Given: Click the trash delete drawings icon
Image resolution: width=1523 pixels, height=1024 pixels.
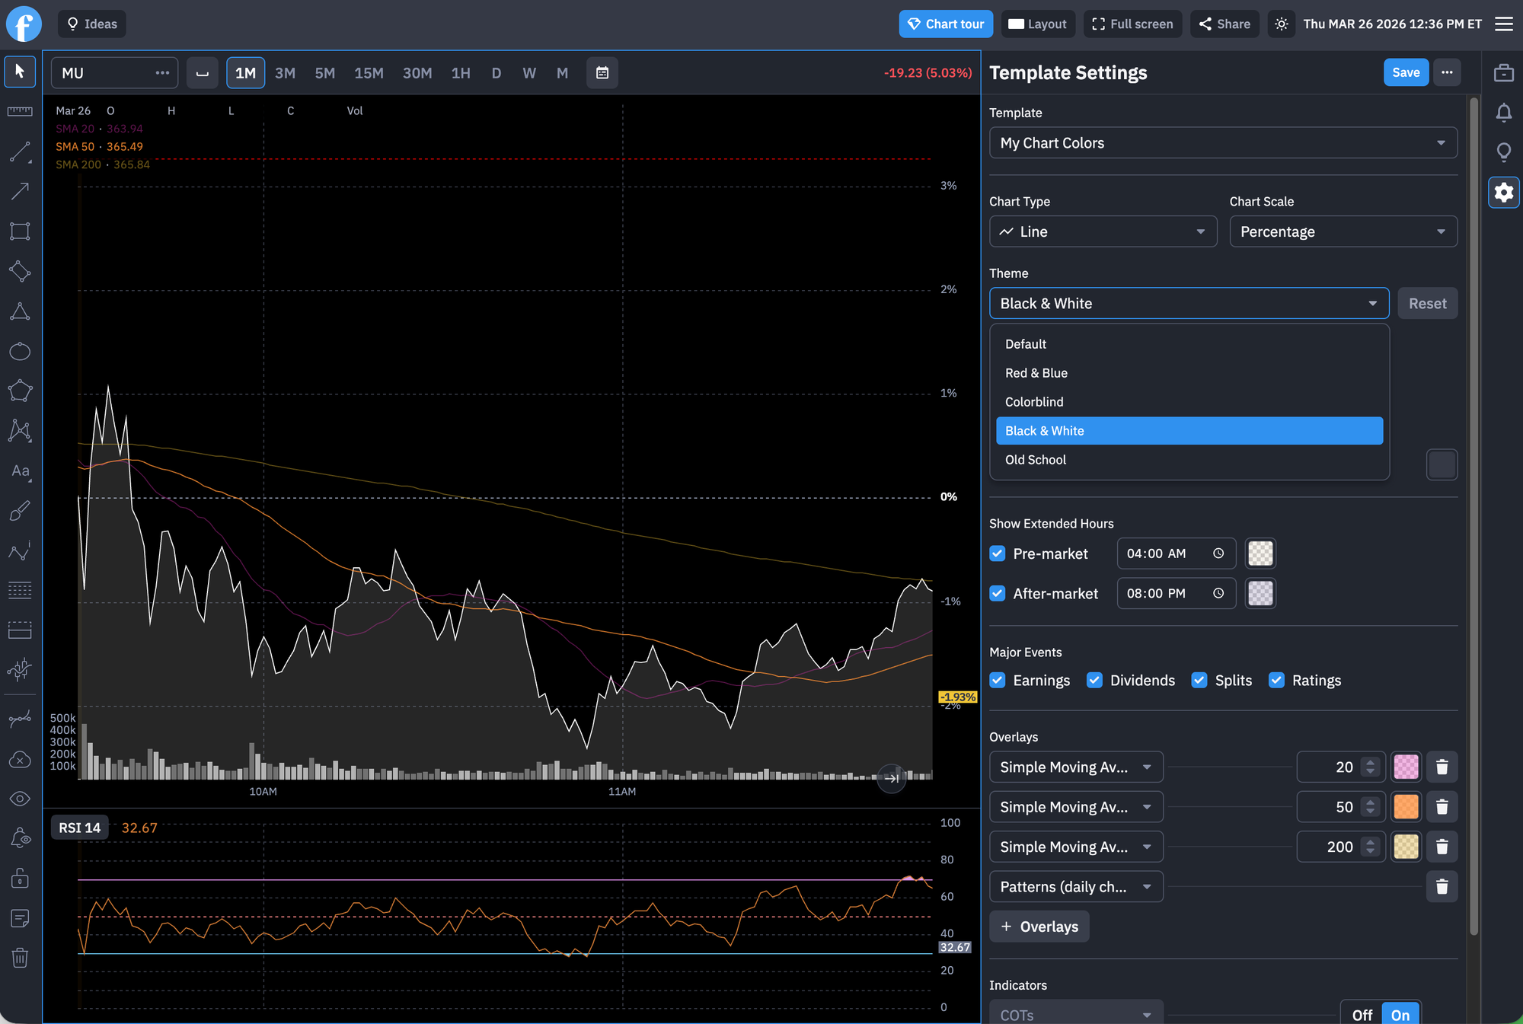Looking at the screenshot, I should coord(20,958).
